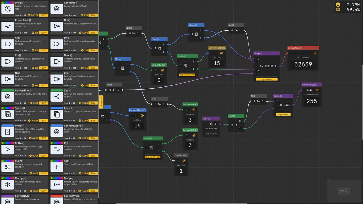Click the Mirror node icon
363x204 pixels.
point(7,131)
